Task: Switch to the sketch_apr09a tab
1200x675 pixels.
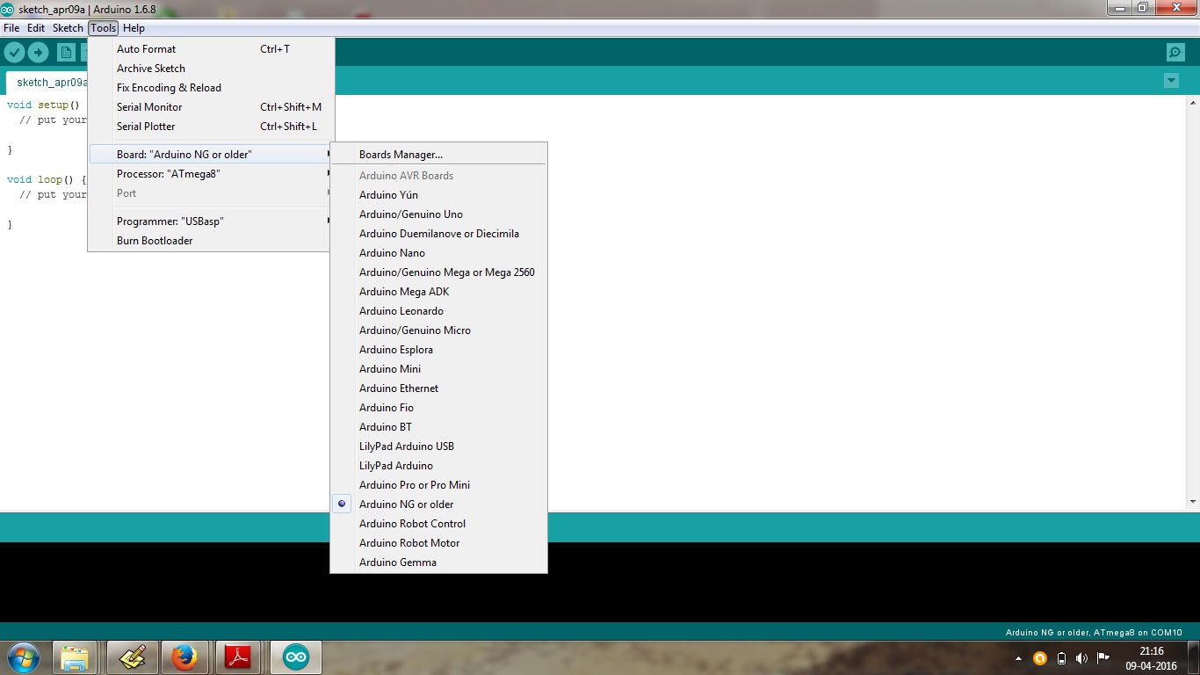Action: [50, 82]
